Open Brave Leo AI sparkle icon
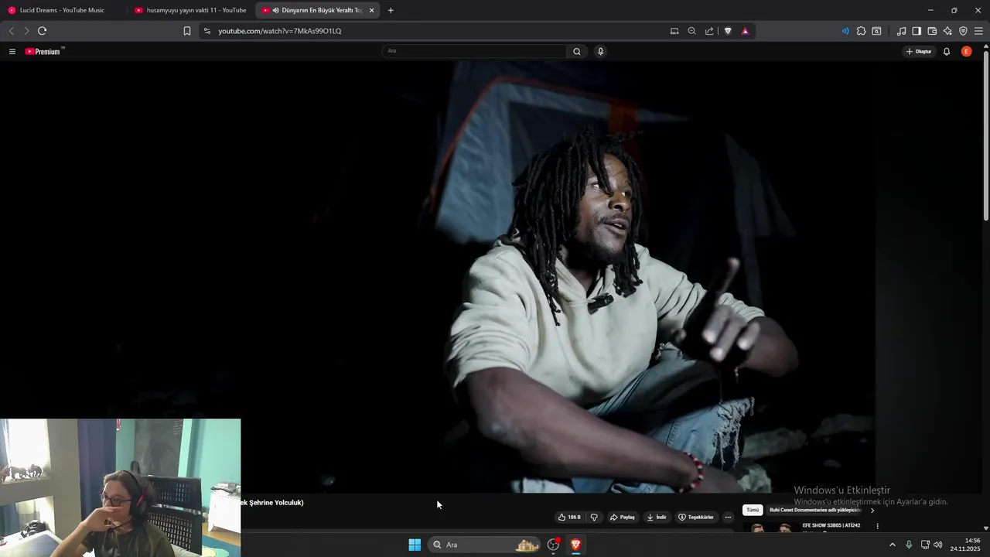Viewport: 990px width, 557px height. pos(947,31)
